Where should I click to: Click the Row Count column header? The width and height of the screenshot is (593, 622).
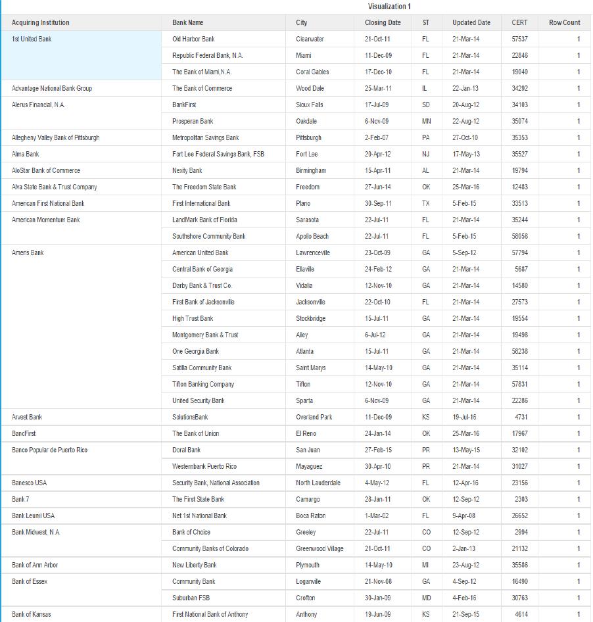click(x=565, y=22)
